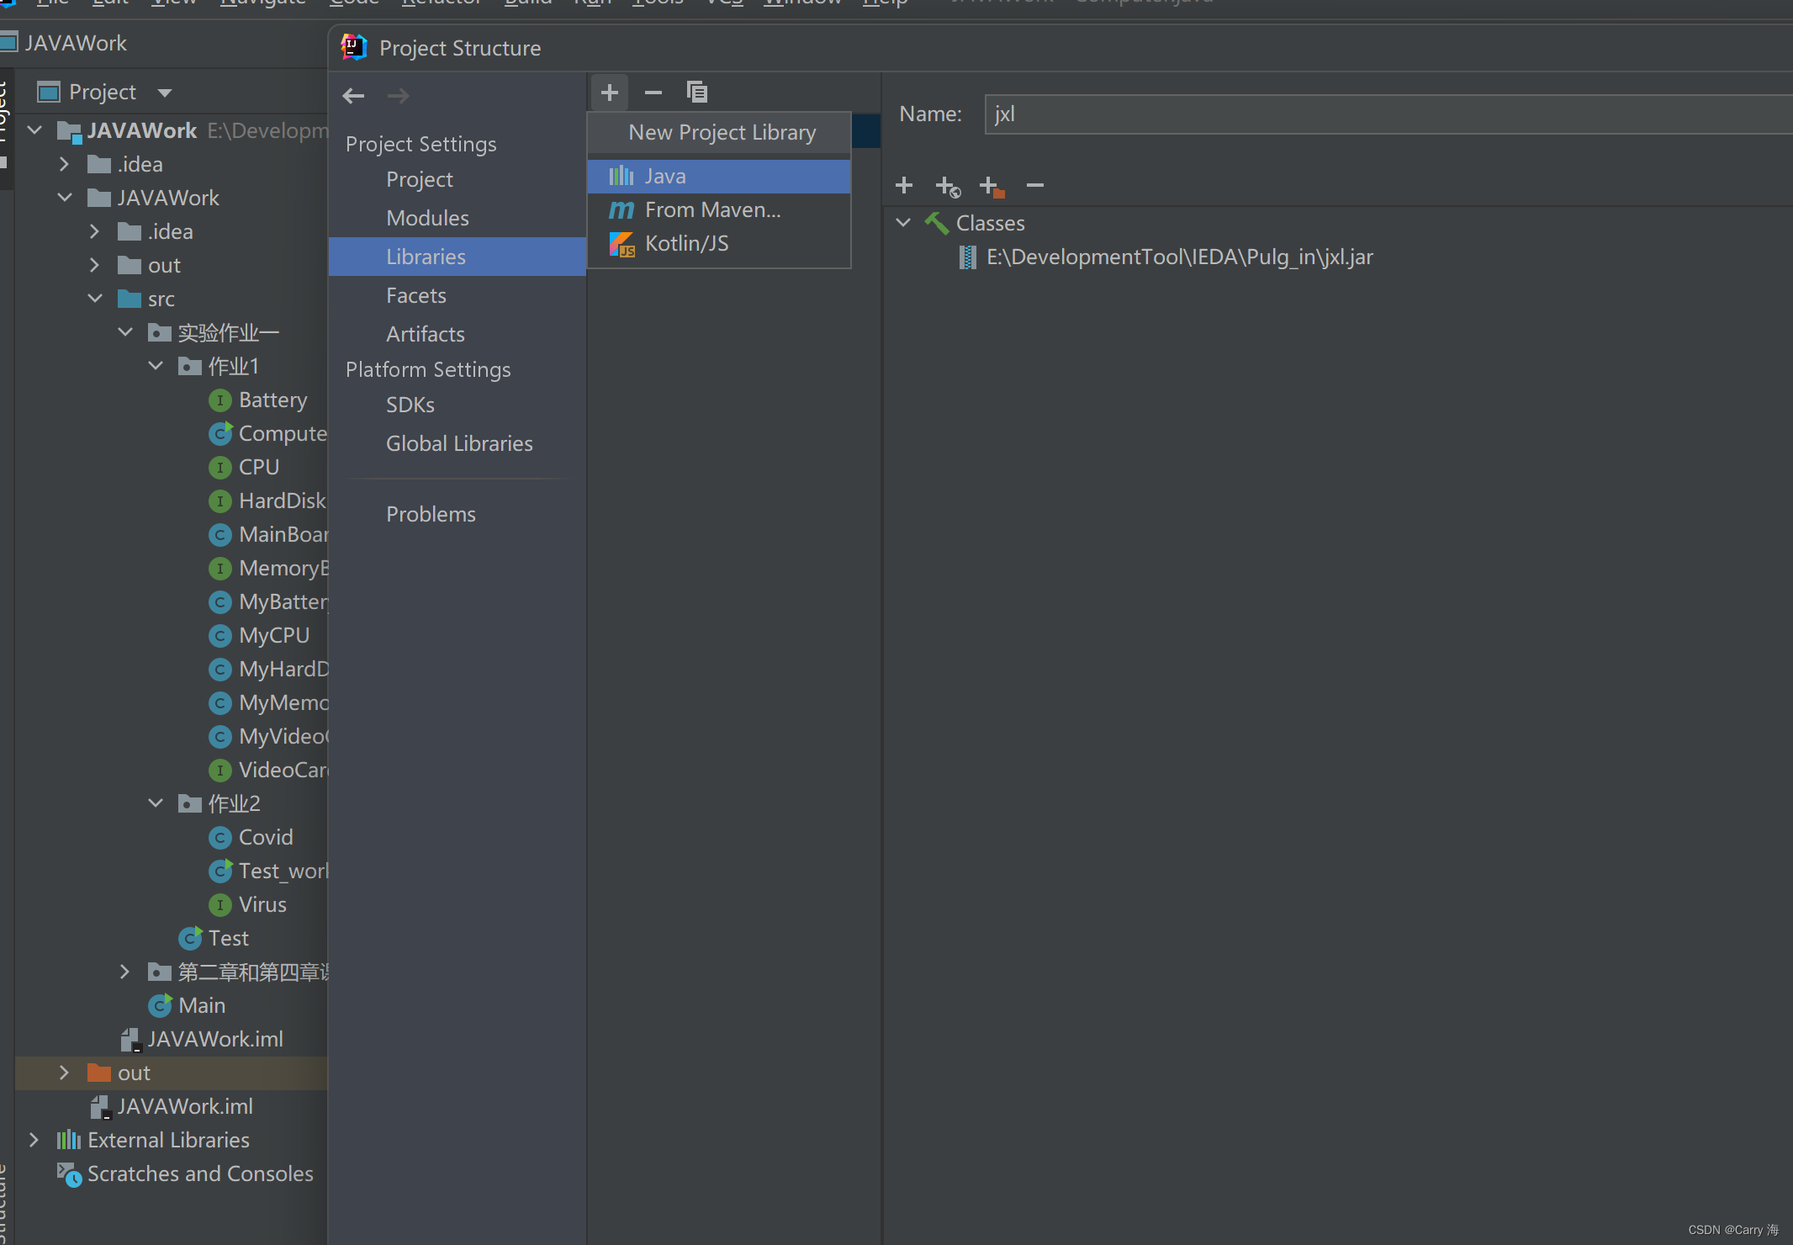Click the back navigation arrow
The height and width of the screenshot is (1245, 1793).
(353, 96)
